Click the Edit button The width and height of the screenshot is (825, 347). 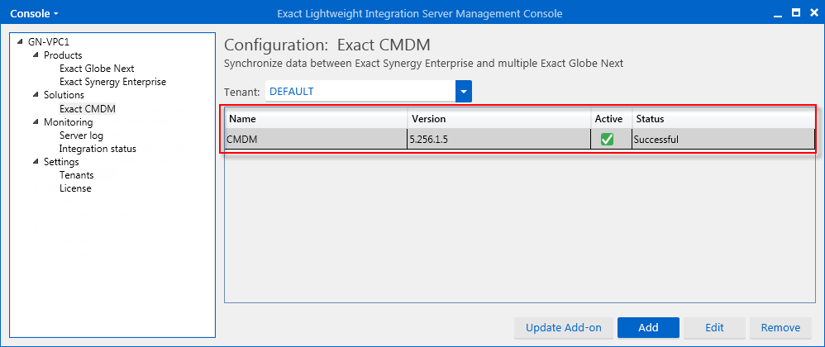[714, 327]
